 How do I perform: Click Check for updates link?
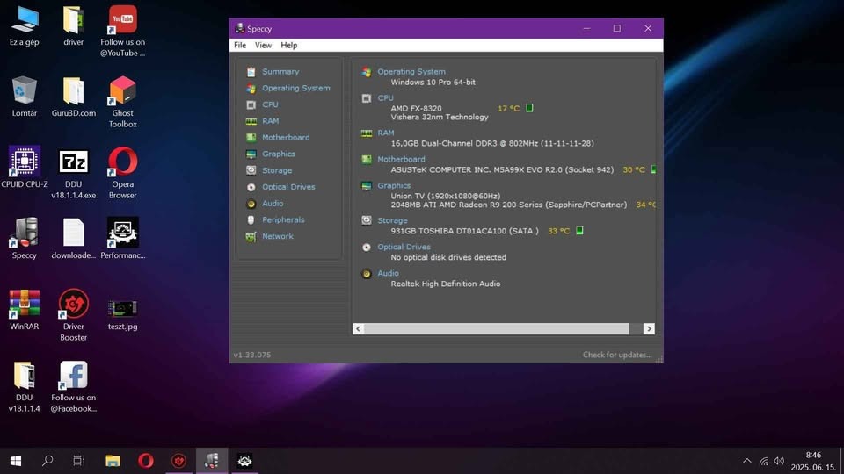(617, 355)
